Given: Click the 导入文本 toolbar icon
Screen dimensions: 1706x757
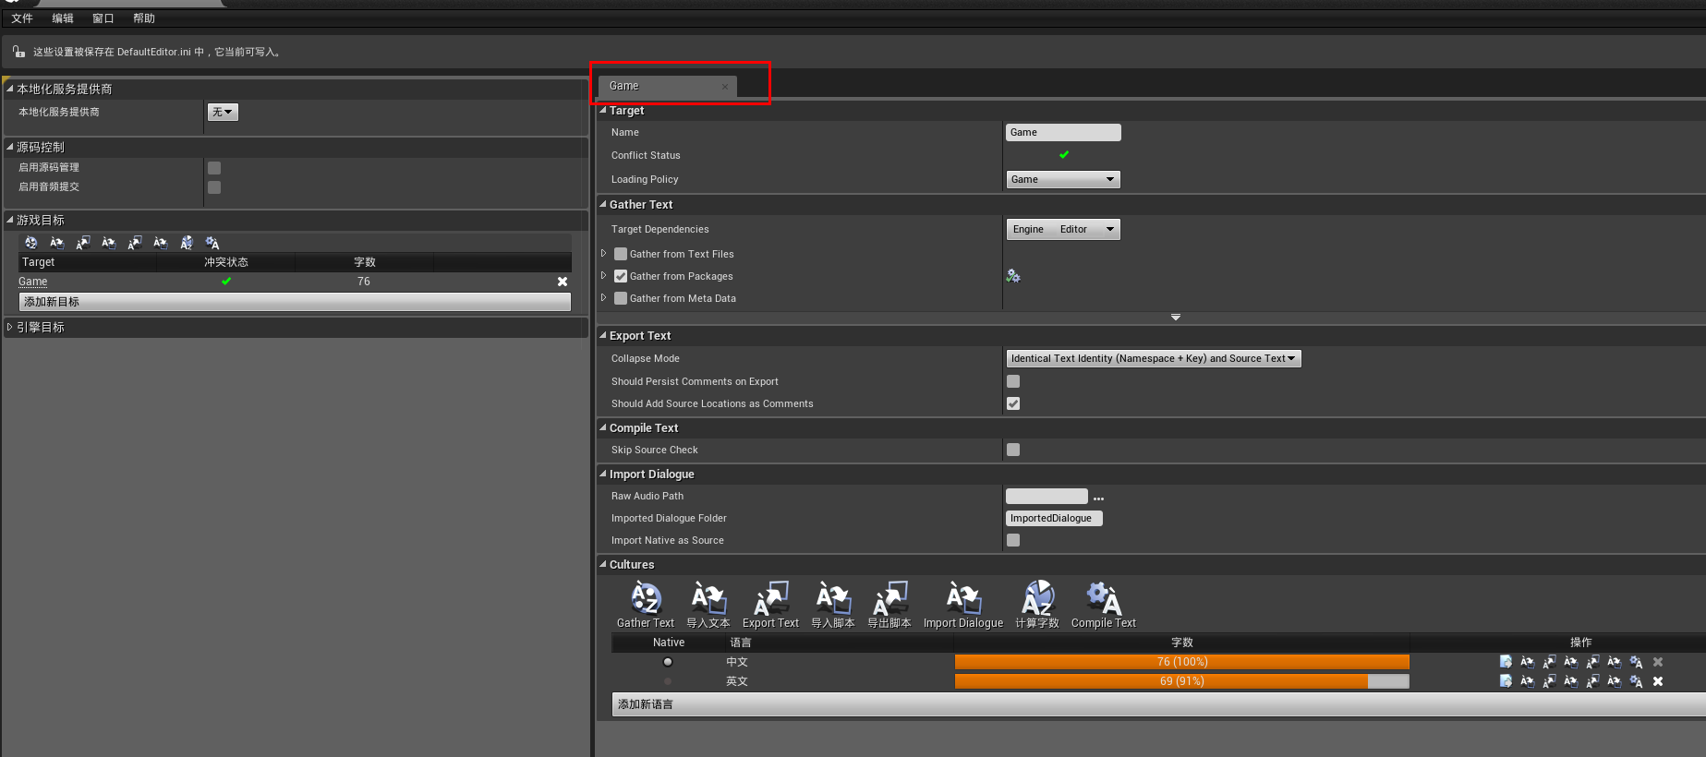Looking at the screenshot, I should point(708,605).
